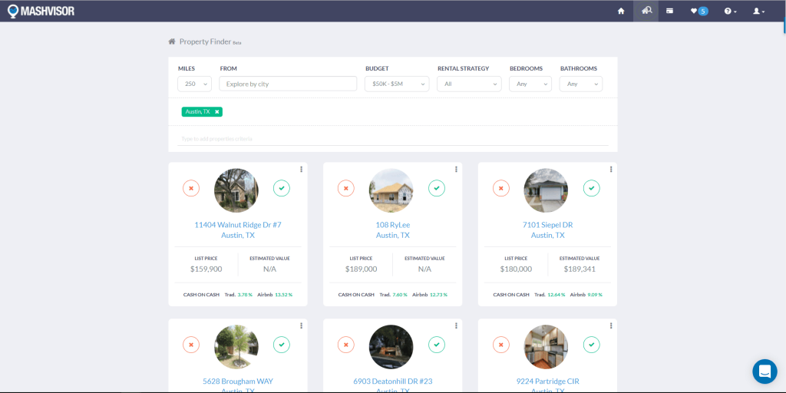
Task: Open 5628 Brougham WAY listing link
Action: (x=238, y=381)
